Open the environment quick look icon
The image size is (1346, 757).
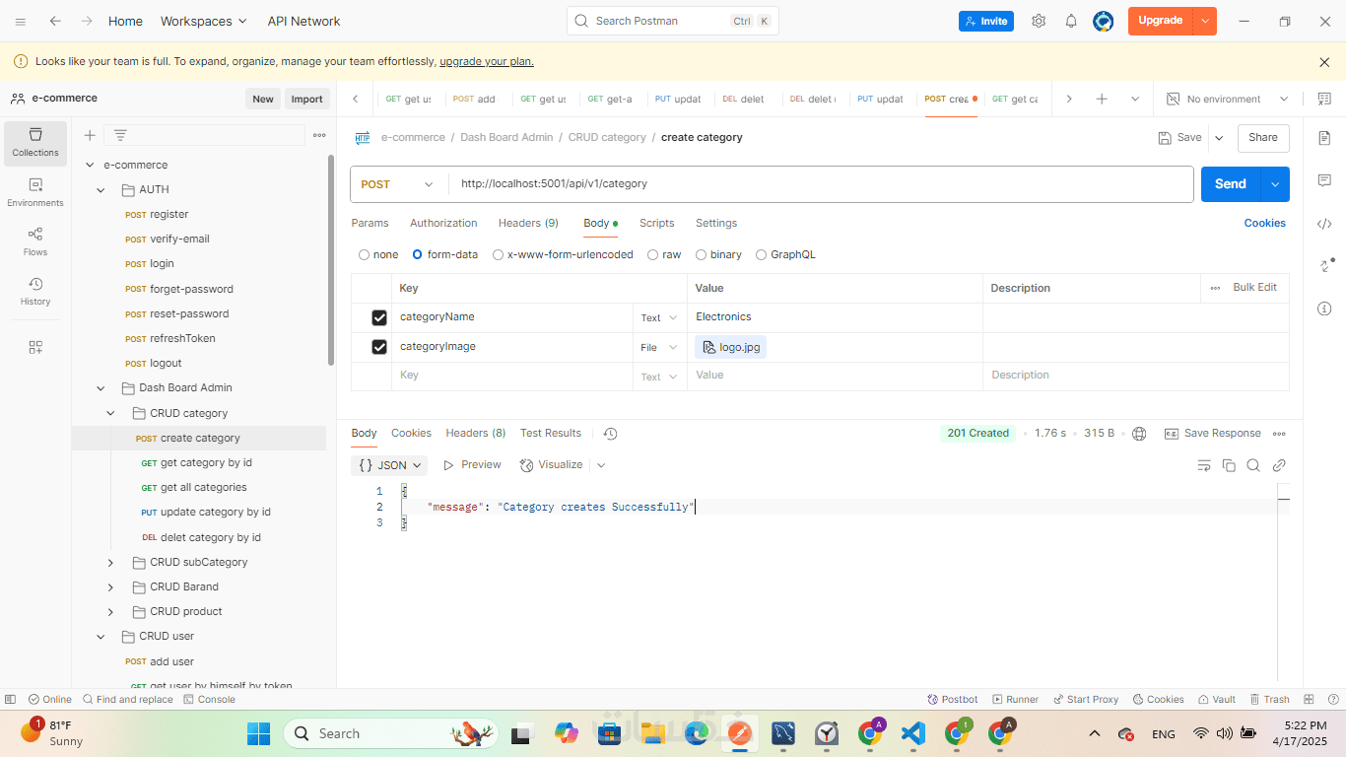tap(1324, 99)
